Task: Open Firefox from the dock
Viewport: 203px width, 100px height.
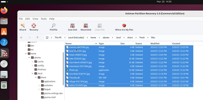Action: click(4, 10)
